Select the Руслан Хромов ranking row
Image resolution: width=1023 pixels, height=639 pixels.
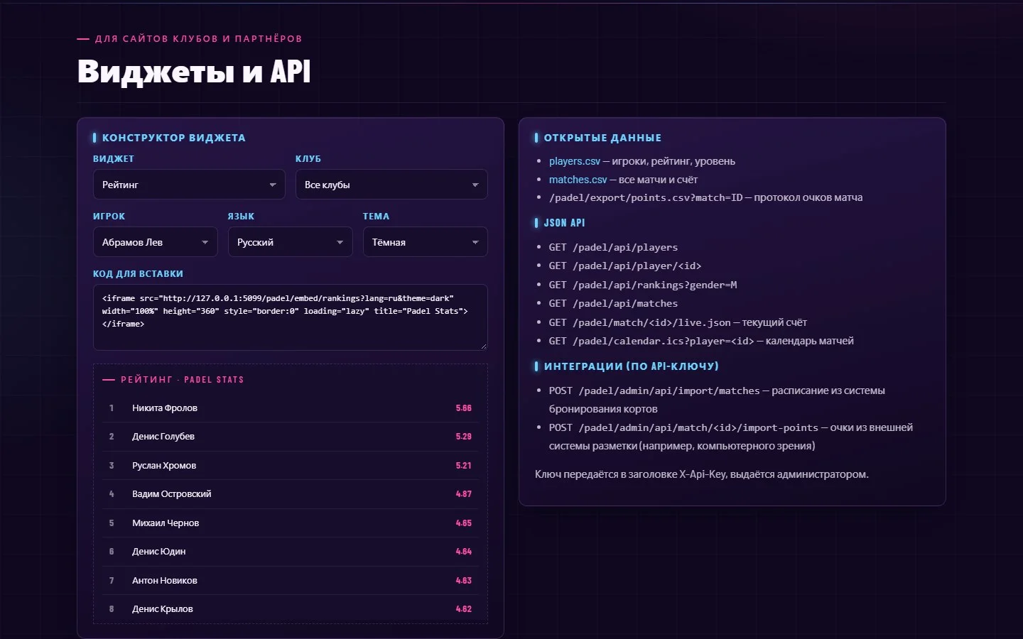pos(290,466)
